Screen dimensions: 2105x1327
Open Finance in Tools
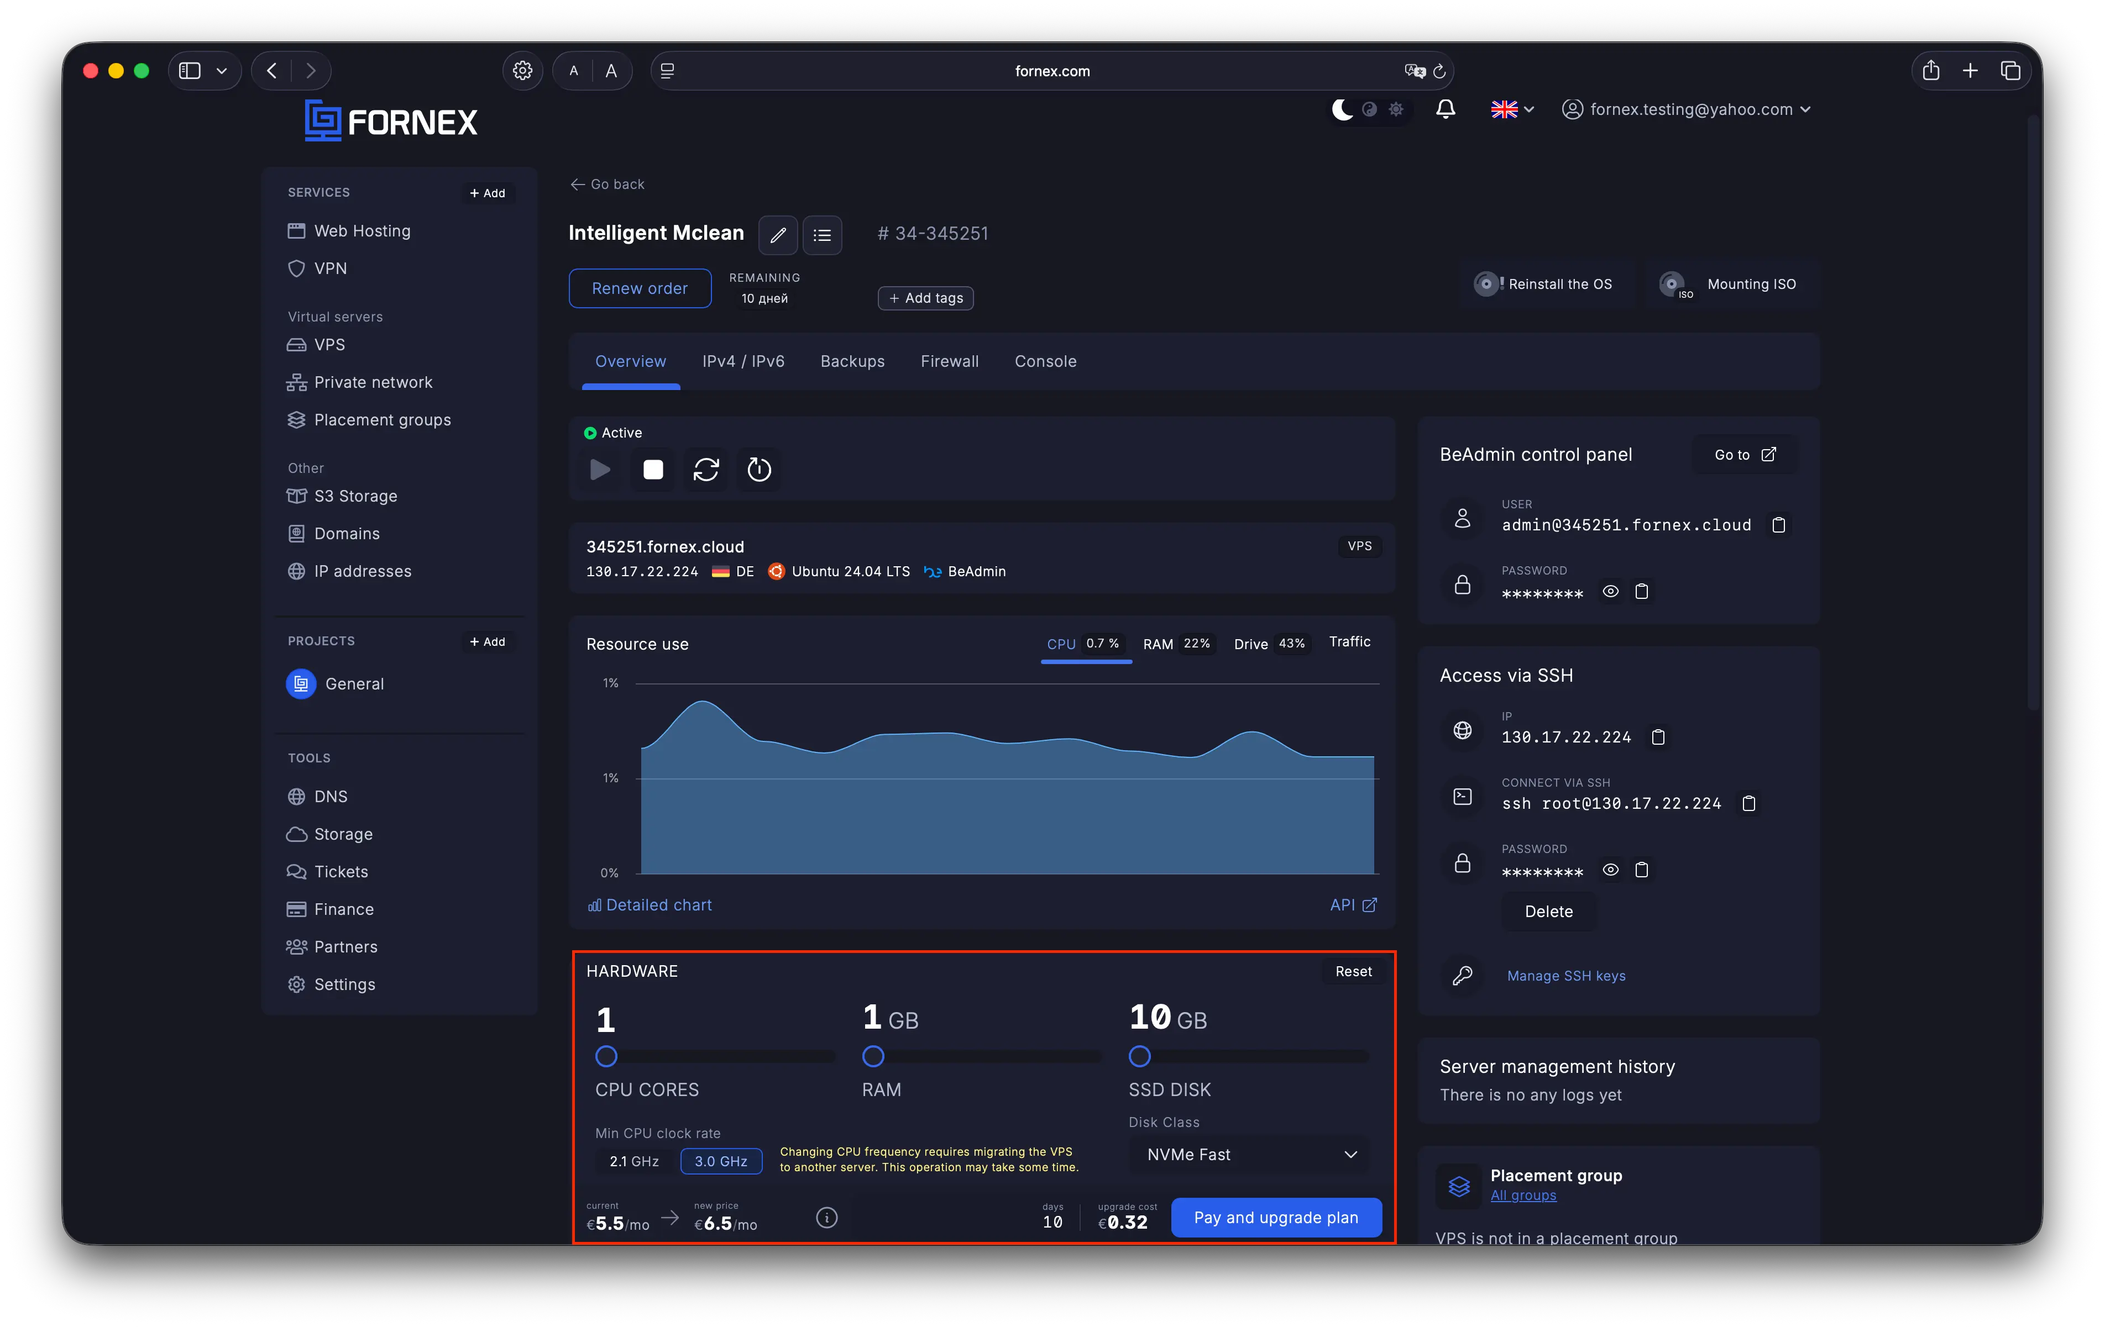pos(331,909)
